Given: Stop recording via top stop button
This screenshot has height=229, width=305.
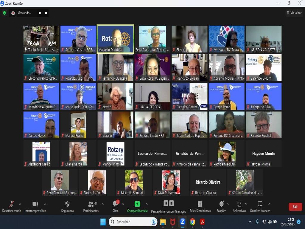Looking at the screenshot, I should coord(46,13).
